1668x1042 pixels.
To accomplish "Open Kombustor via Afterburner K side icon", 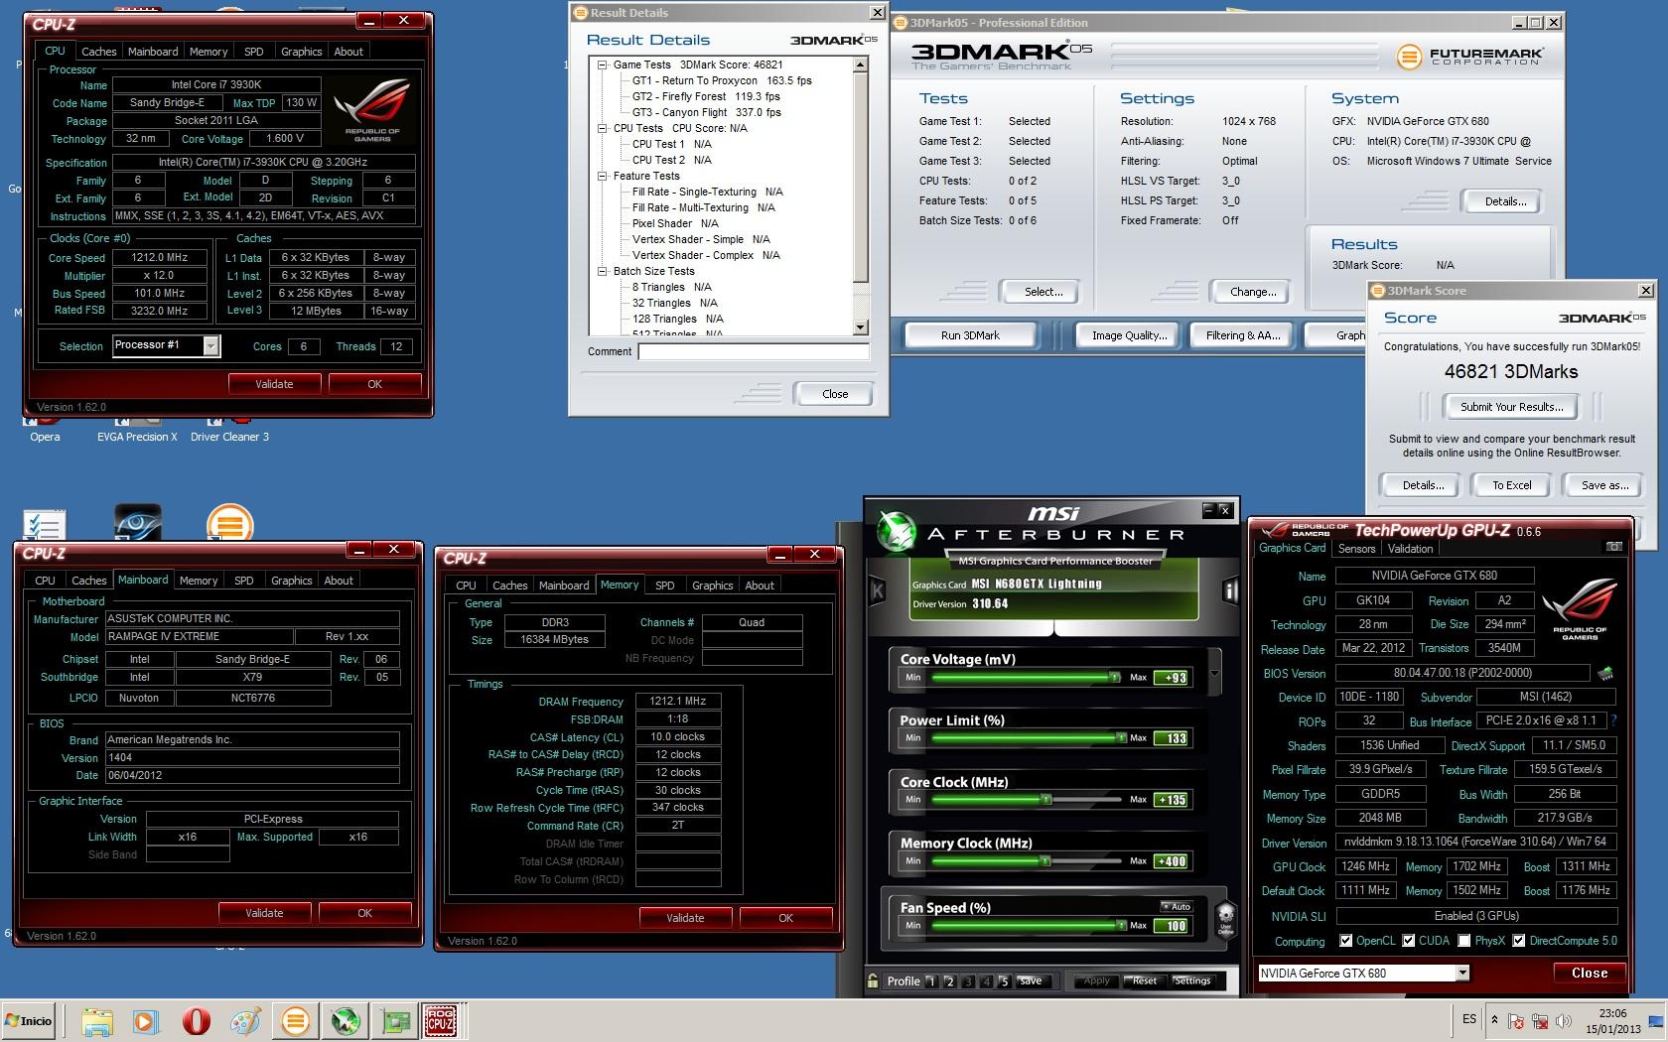I will tap(877, 591).
